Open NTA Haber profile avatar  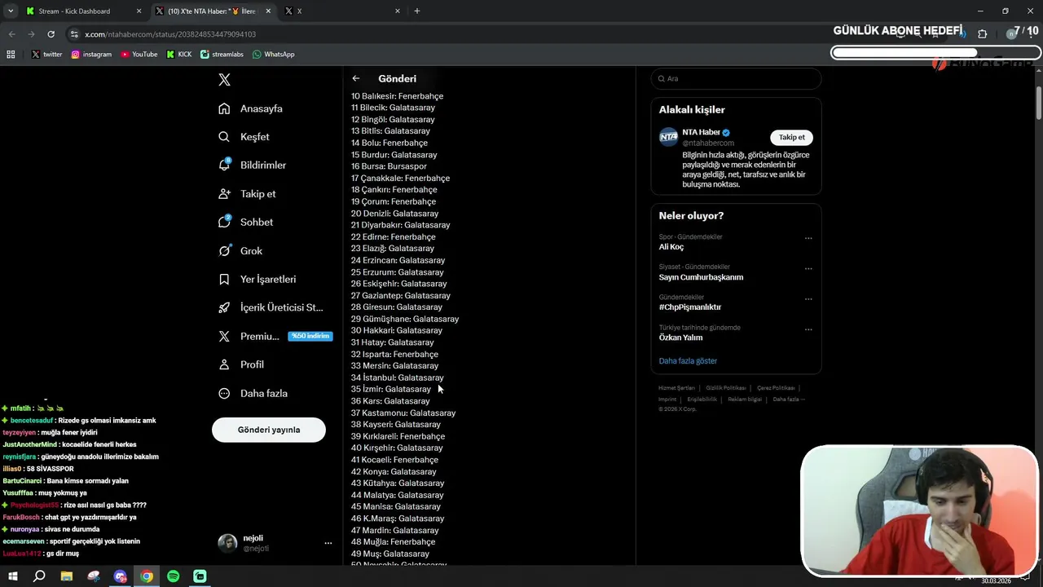coord(669,137)
